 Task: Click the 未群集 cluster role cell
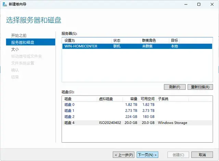click(x=147, y=46)
